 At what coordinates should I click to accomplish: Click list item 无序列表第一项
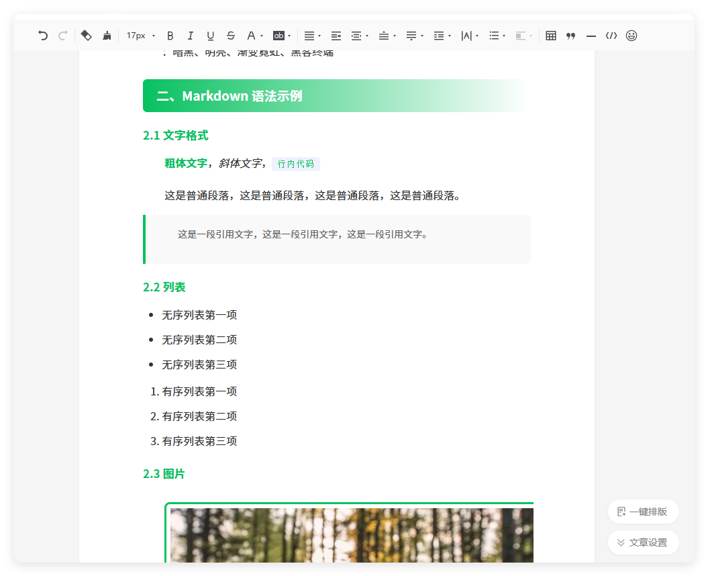click(x=199, y=315)
